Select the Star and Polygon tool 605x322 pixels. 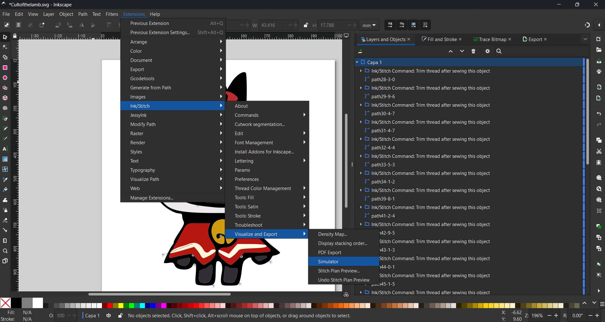(x=5, y=88)
